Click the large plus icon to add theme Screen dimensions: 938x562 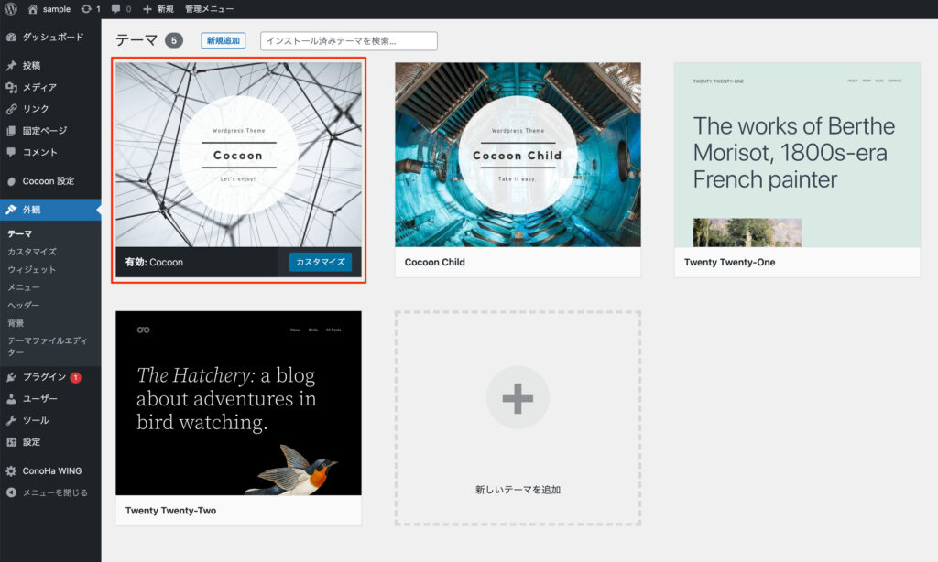pyautogui.click(x=518, y=398)
